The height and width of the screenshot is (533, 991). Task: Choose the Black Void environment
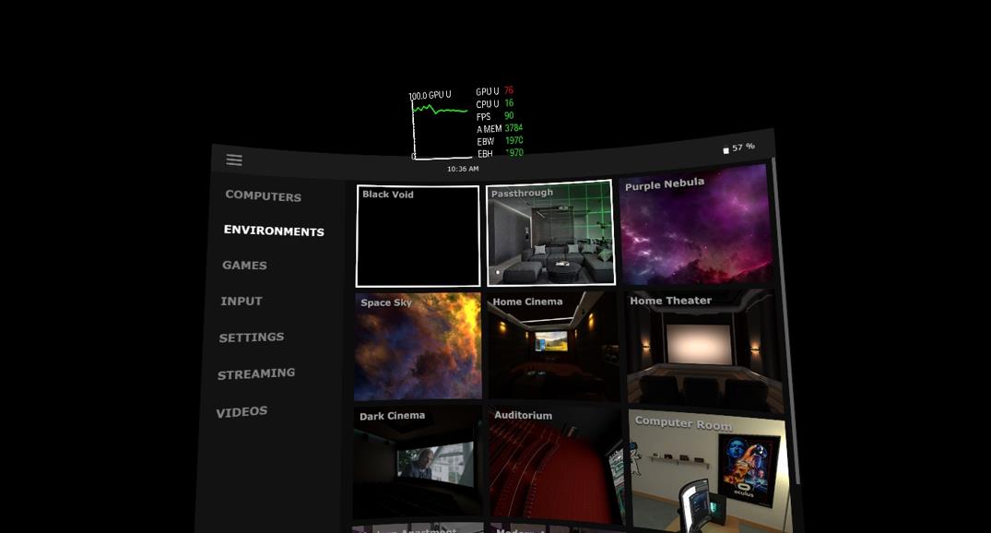418,236
